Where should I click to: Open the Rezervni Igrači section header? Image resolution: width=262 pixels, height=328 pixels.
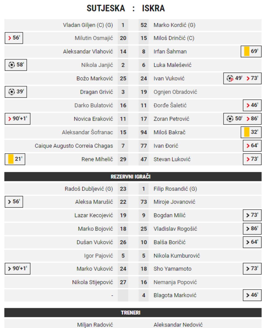pos(130,177)
